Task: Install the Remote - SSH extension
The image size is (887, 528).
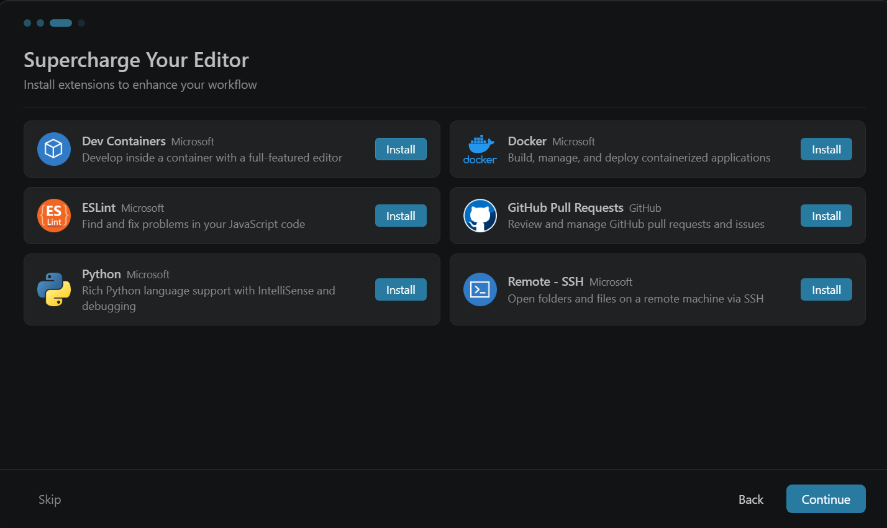Action: [826, 289]
